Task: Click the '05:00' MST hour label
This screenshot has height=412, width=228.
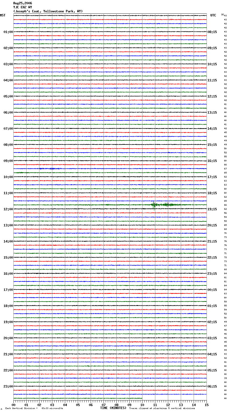Action: 8,96
